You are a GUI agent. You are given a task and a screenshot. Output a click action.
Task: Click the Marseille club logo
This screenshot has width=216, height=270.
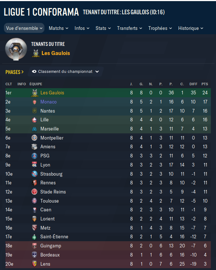(35, 129)
